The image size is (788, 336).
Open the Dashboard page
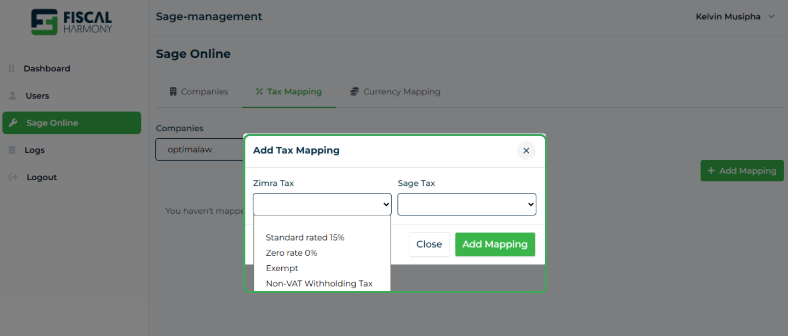coord(47,69)
